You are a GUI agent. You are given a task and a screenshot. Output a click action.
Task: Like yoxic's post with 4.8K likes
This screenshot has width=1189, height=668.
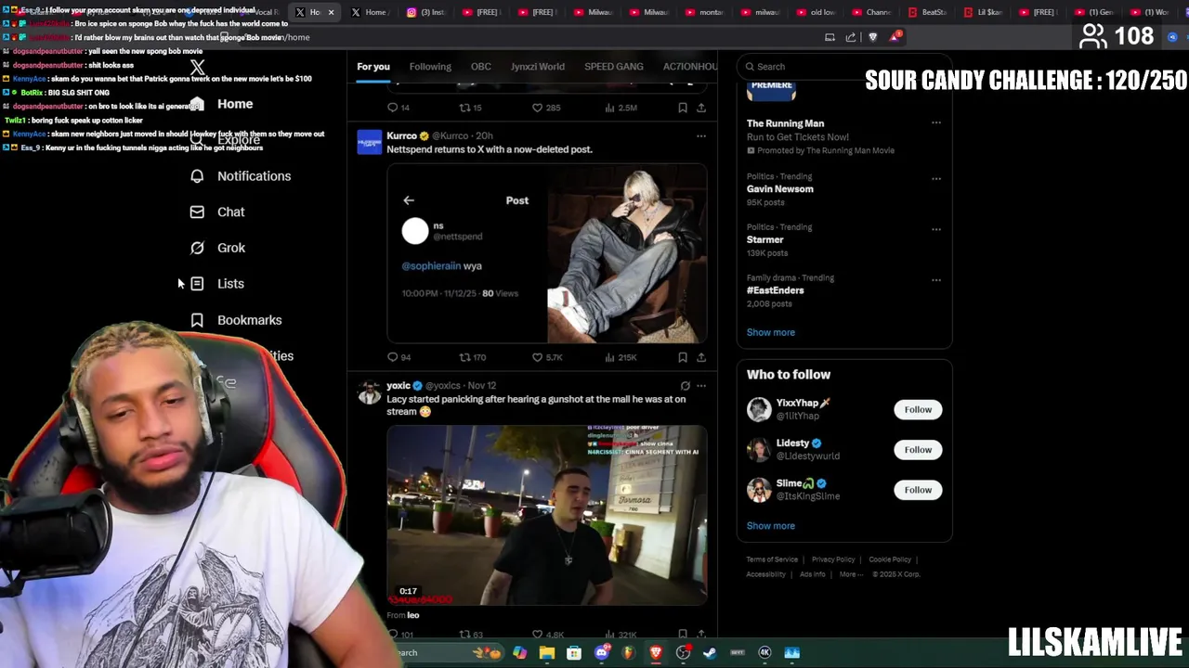(x=547, y=635)
